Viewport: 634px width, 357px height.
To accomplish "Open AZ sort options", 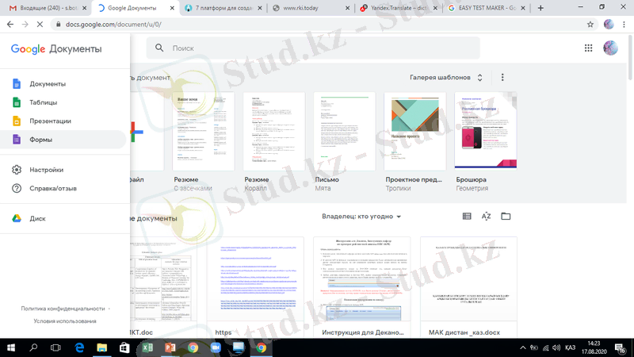I will (486, 217).
